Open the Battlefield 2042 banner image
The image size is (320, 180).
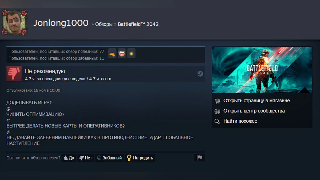point(262,70)
